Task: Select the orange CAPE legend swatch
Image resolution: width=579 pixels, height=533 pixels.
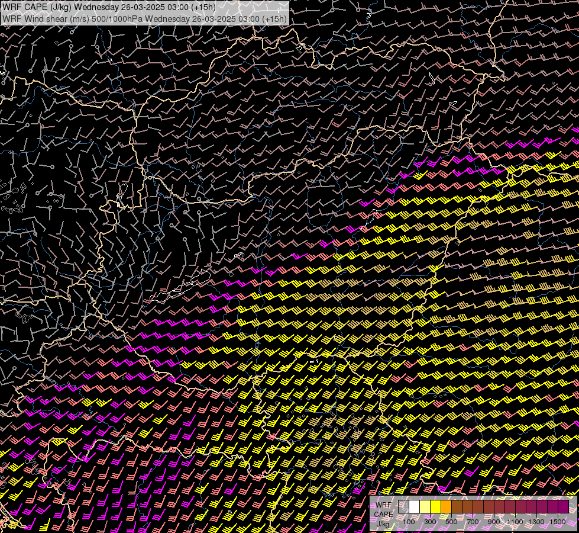Action: [x=446, y=506]
